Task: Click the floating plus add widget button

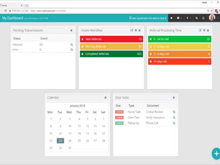Action: pos(216,154)
